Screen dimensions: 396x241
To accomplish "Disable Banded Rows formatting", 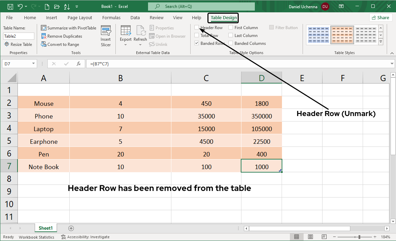I will click(196, 43).
